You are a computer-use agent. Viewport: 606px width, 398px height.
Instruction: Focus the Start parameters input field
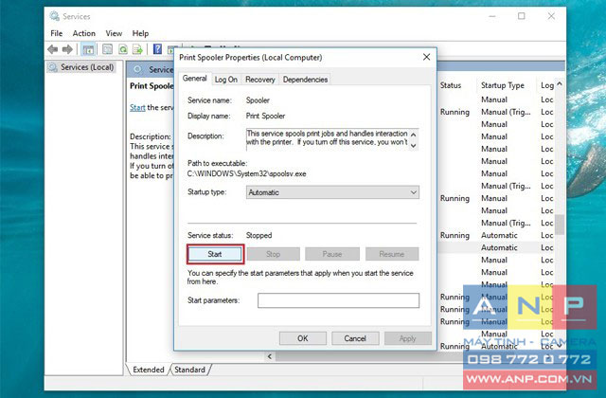click(x=338, y=300)
